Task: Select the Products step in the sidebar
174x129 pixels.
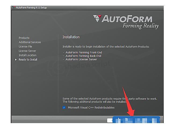Action: [x=24, y=38]
